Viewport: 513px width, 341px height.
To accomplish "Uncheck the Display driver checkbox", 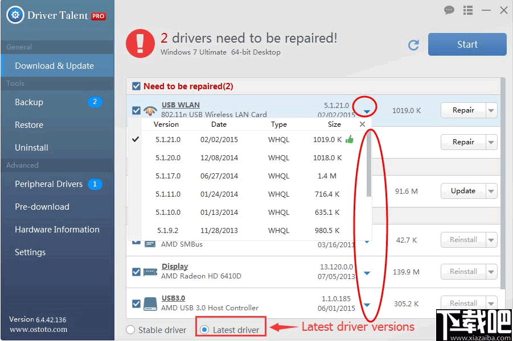I will (137, 272).
